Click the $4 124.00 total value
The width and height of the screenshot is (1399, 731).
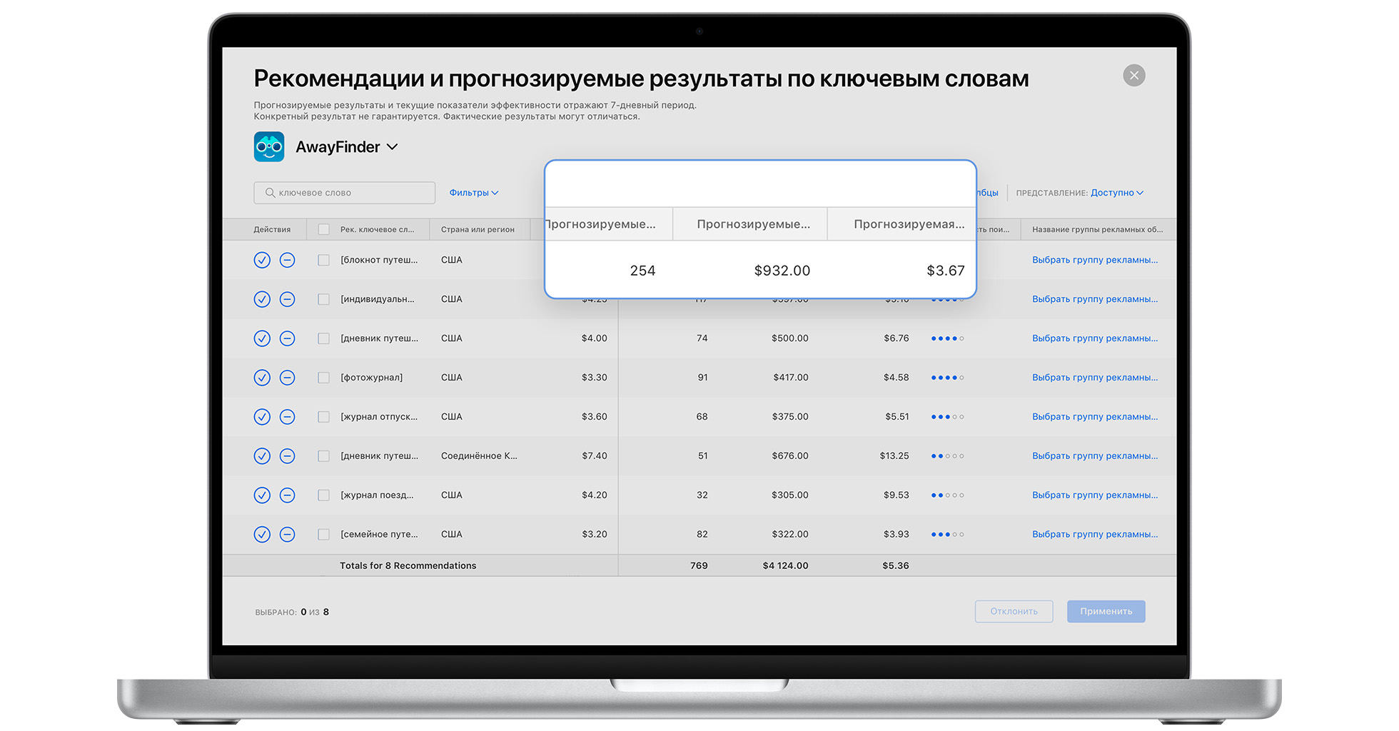[x=785, y=565]
